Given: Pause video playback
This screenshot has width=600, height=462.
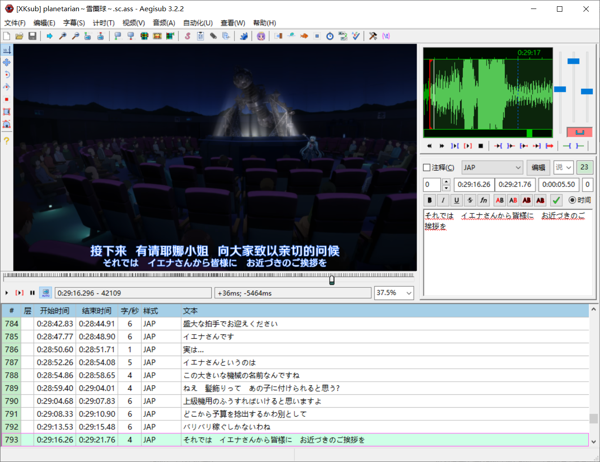Looking at the screenshot, I should (32, 293).
